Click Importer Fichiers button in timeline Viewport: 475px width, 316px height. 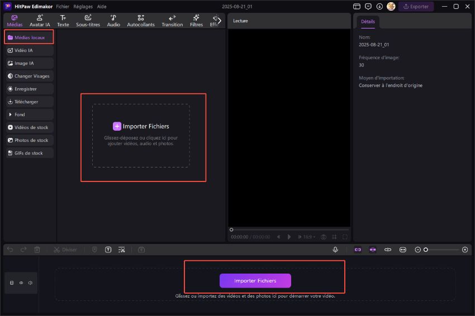[x=255, y=280]
